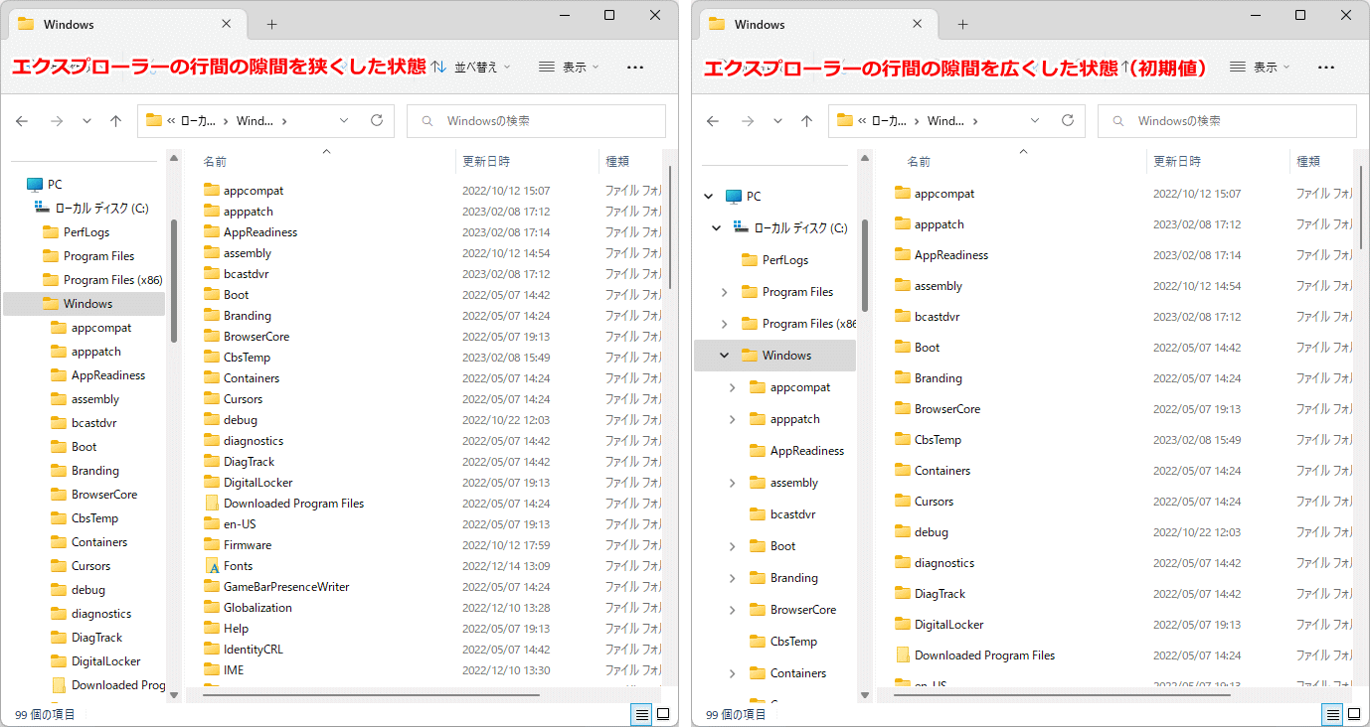The width and height of the screenshot is (1370, 727).
Task: Add new tab in right Explorer window
Action: click(962, 24)
